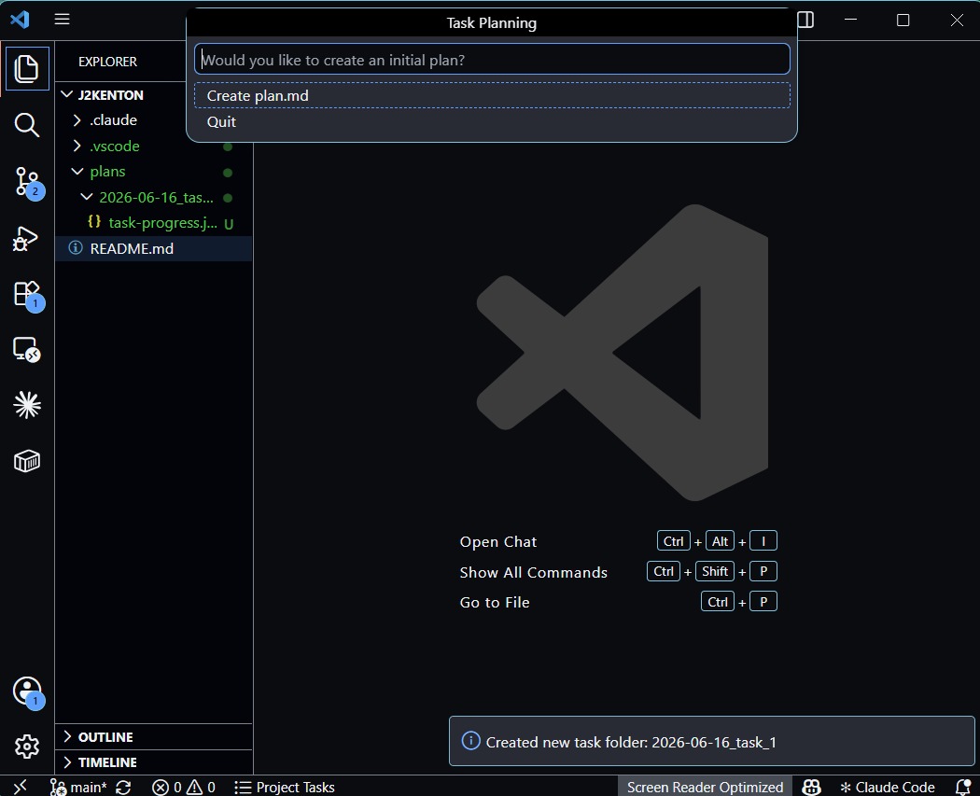Open Run and Debug view
The height and width of the screenshot is (796, 980).
pos(27,238)
